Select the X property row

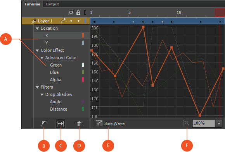(x=62, y=36)
